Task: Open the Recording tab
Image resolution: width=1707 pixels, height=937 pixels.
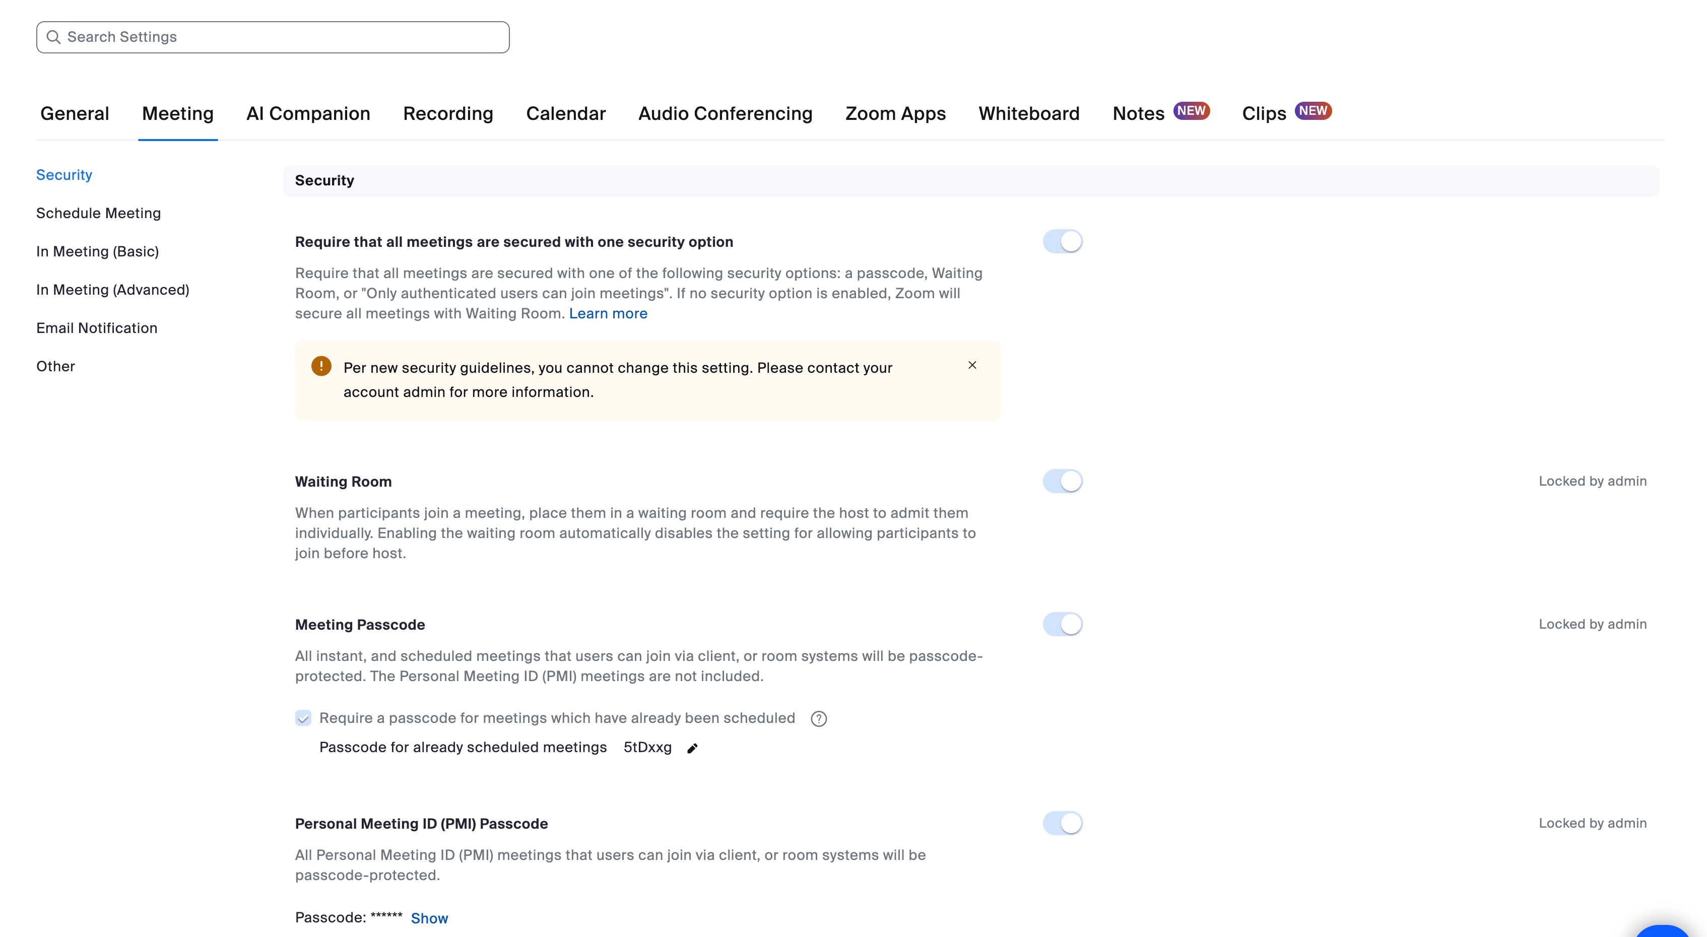Action: click(x=448, y=113)
